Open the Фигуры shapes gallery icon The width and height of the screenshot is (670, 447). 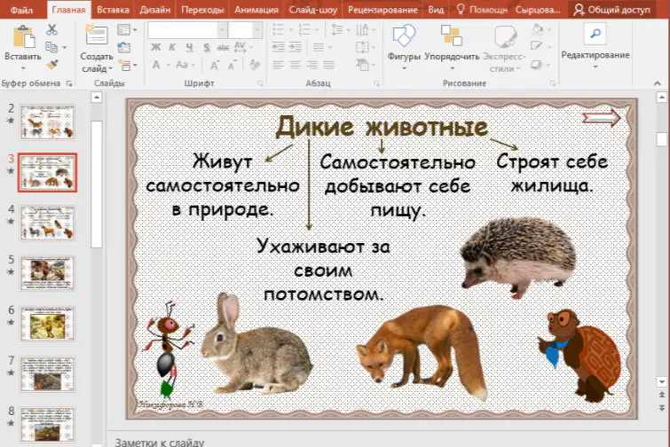(x=404, y=35)
